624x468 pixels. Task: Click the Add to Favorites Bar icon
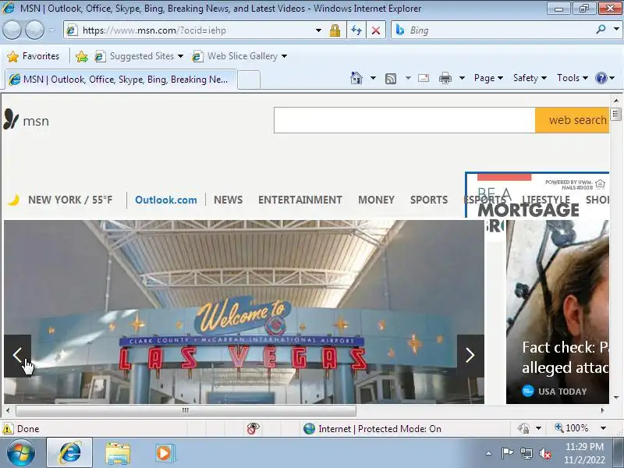pyautogui.click(x=82, y=56)
